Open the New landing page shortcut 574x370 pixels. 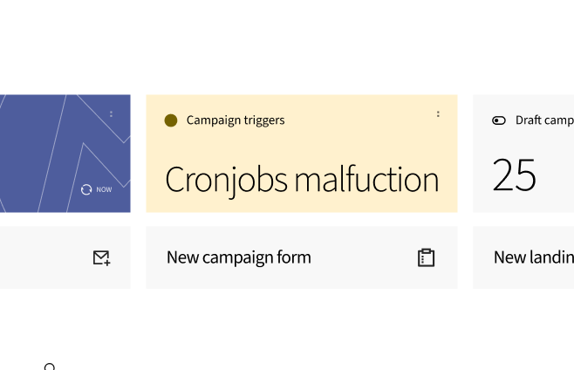point(534,257)
